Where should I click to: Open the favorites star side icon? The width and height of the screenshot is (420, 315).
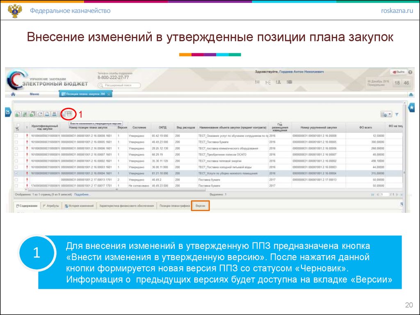pos(412,108)
